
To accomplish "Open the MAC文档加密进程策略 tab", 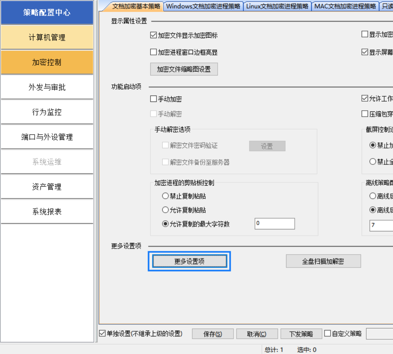I will pos(345,6).
